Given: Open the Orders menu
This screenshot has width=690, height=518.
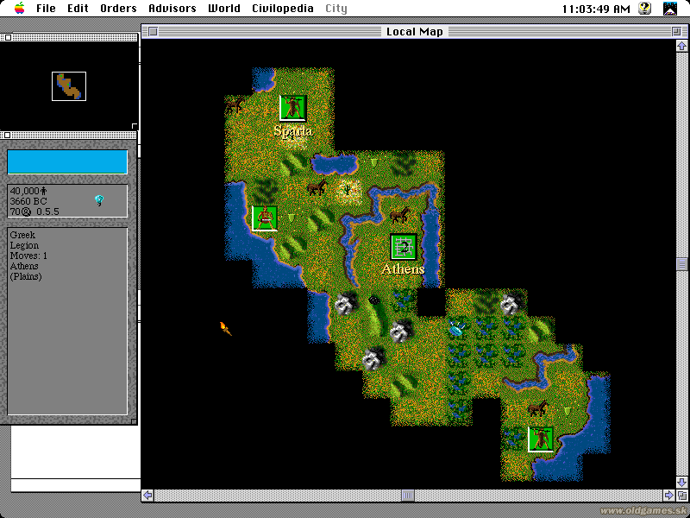Looking at the screenshot, I should click(x=118, y=9).
